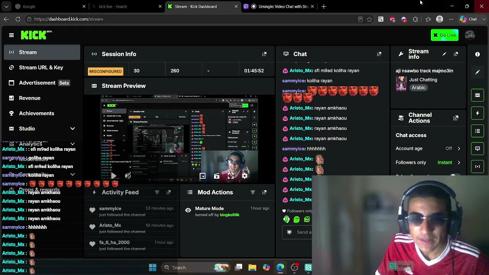
Task: Open the Stream sidebar page
Action: 42,52
